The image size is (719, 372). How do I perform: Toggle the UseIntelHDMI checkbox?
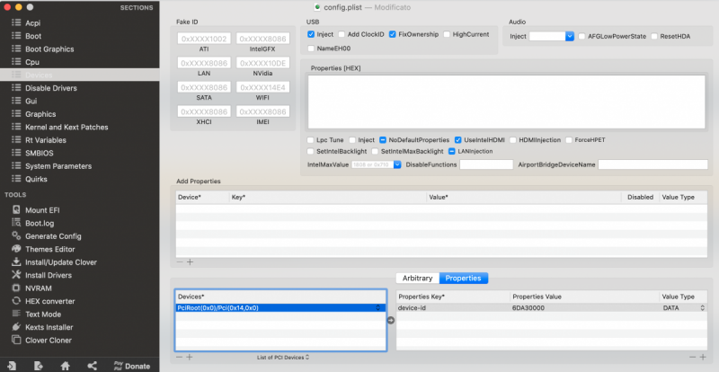(457, 140)
